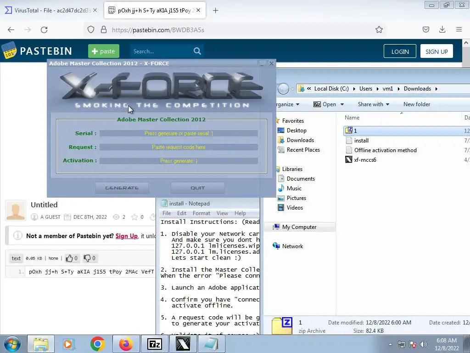The image size is (470, 353).
Task: Click the SIGN UP button
Action: (x=436, y=51)
